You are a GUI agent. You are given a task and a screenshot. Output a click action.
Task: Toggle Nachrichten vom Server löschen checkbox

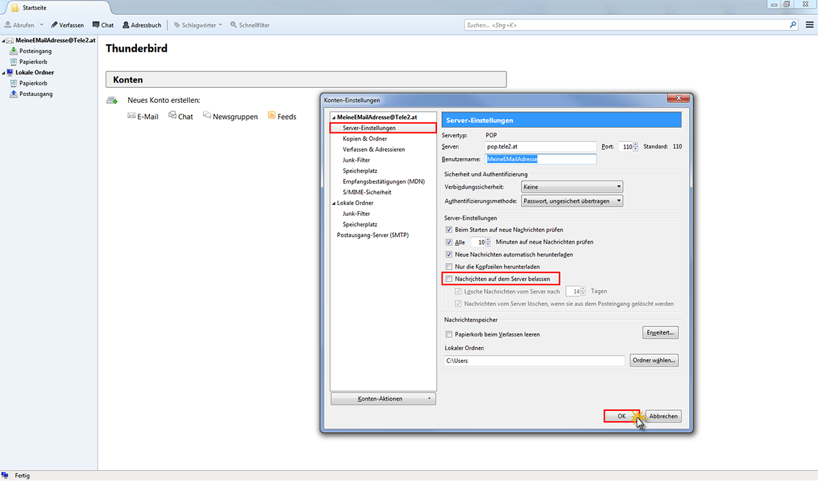click(x=458, y=303)
